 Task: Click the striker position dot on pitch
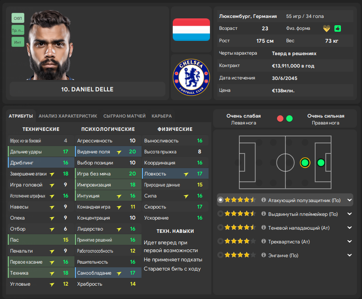pyautogui.click(x=321, y=163)
